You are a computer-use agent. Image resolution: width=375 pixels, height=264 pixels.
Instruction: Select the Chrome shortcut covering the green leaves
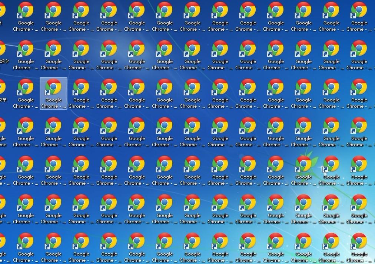[303, 170]
